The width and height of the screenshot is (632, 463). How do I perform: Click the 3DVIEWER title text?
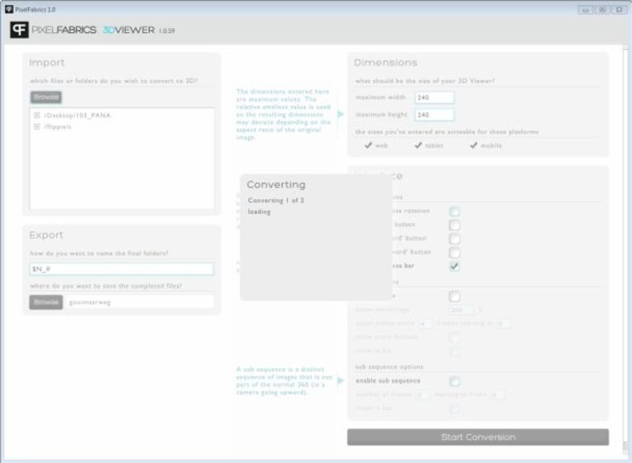[x=128, y=30]
